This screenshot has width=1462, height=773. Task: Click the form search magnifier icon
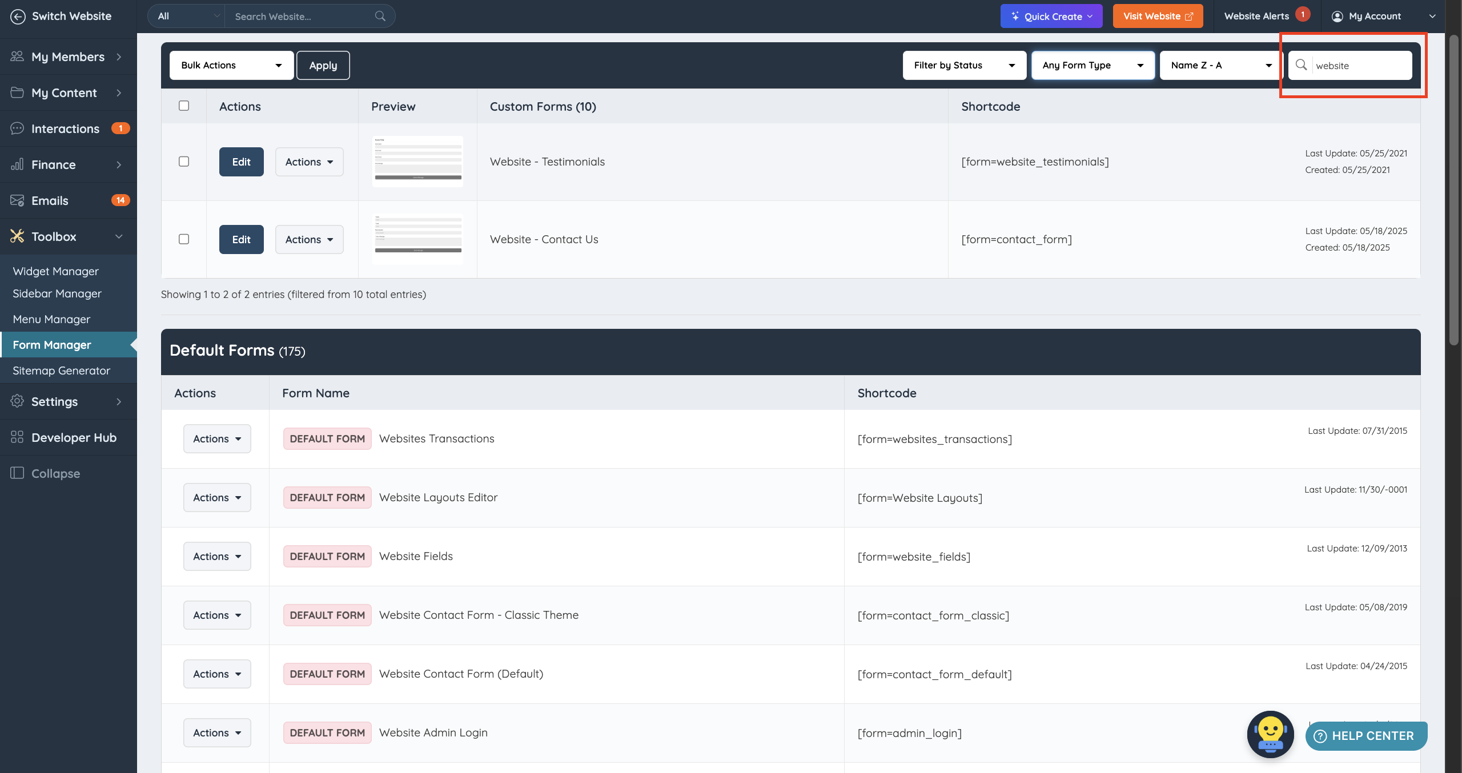1302,65
